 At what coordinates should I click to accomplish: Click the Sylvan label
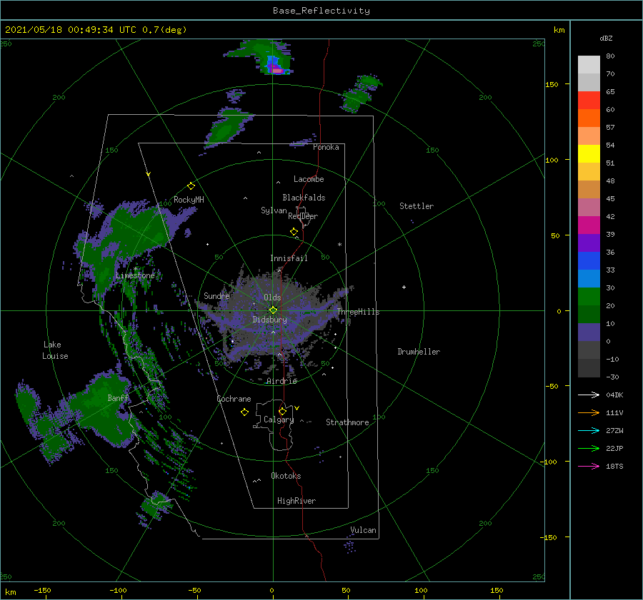(274, 211)
